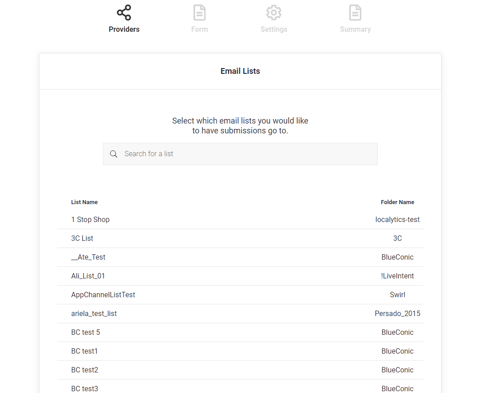Click the Settings gear icon
This screenshot has width=481, height=393.
273,12
